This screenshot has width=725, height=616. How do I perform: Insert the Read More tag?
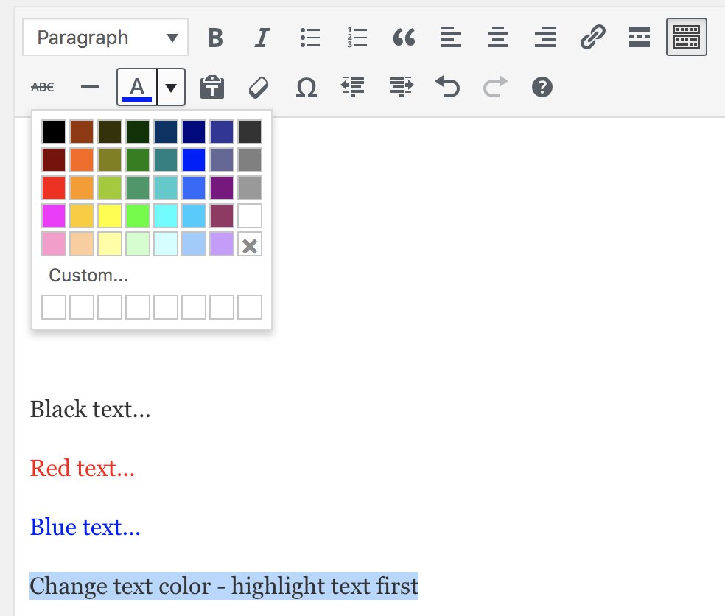pos(640,37)
